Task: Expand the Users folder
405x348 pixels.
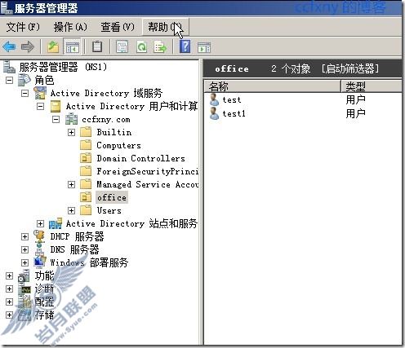Action: click(71, 210)
